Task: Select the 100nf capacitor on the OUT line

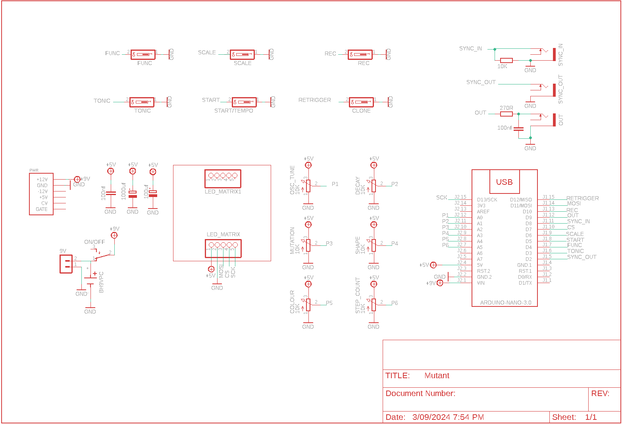Action: pyautogui.click(x=518, y=128)
